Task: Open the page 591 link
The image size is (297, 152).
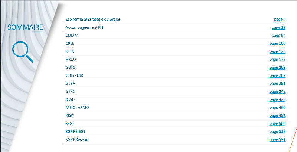Action: 277,139
